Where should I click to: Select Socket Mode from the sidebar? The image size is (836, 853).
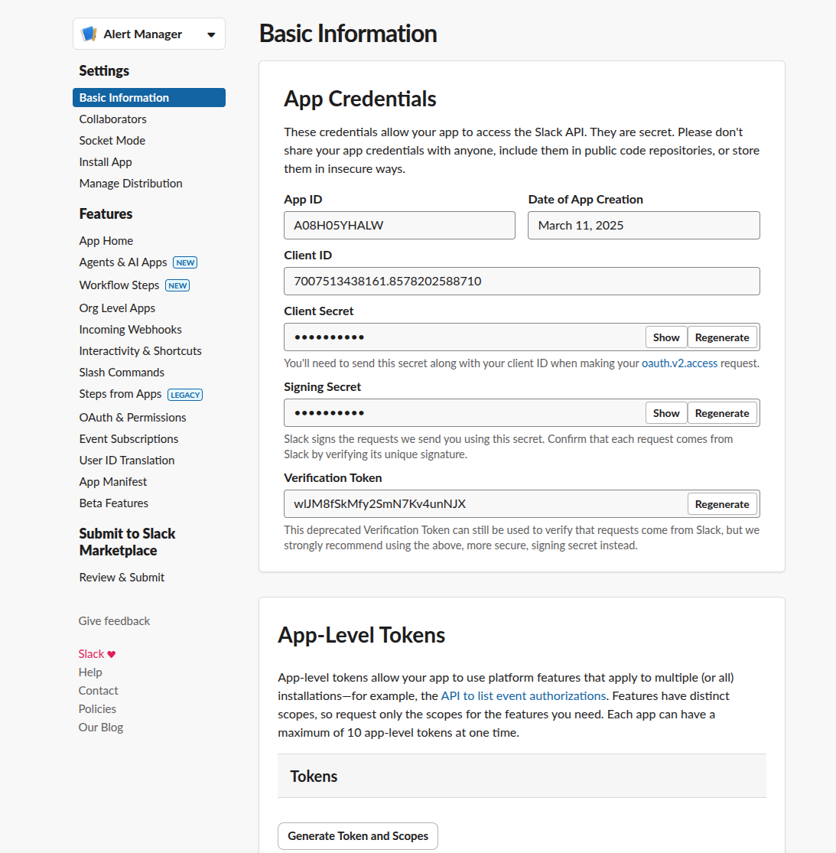point(112,140)
